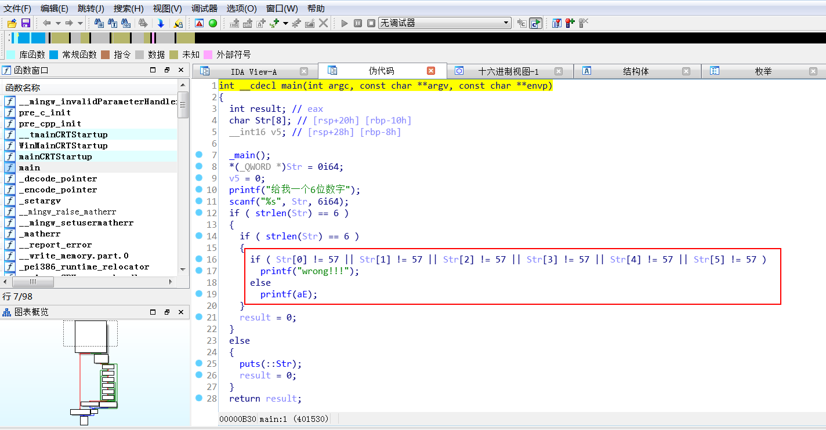Close the 十六进制视图-1 tab
The image size is (826, 430).
(x=559, y=71)
